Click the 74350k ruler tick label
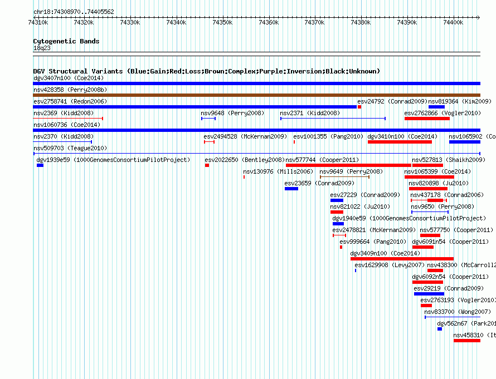Screen dimensions: 496x379 click(222, 22)
